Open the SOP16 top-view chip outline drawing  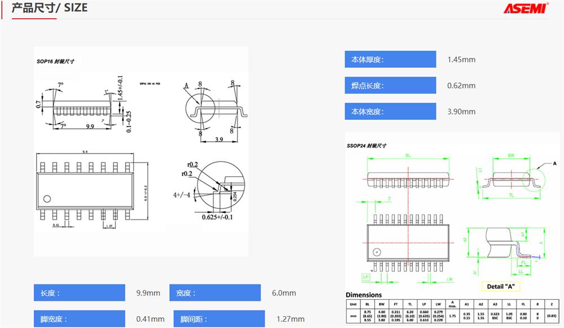(92, 190)
